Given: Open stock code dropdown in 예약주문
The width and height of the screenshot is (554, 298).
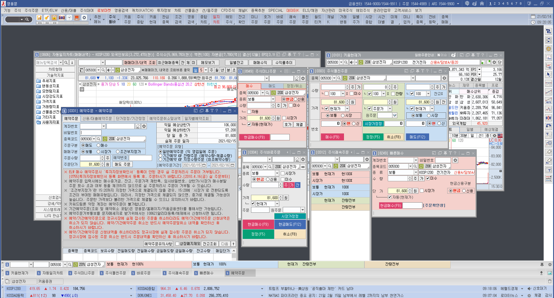Looking at the screenshot, I should tap(94, 139).
